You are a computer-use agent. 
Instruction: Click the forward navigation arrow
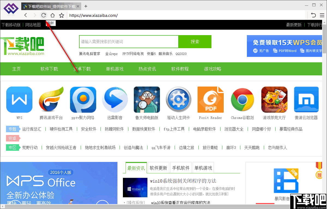[35, 16]
